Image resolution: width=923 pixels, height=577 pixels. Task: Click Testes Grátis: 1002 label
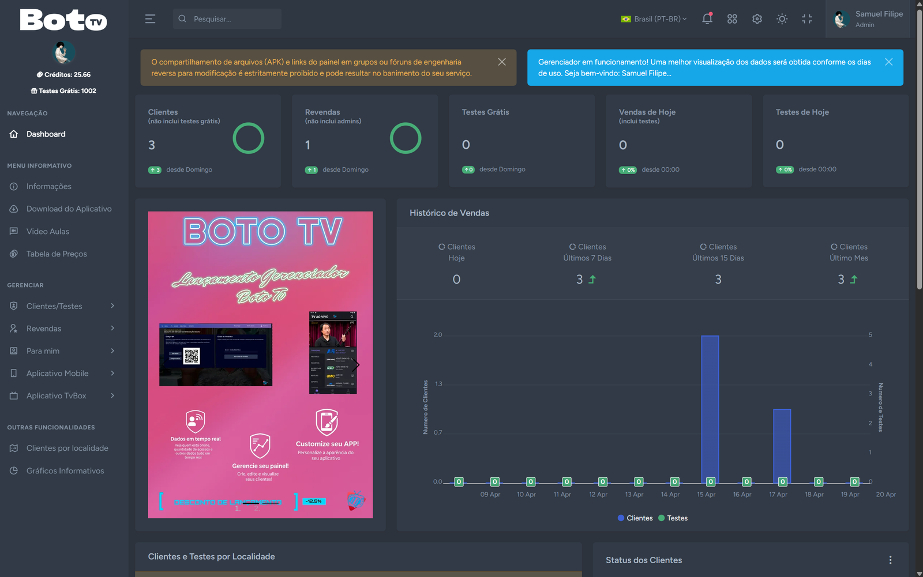click(63, 90)
